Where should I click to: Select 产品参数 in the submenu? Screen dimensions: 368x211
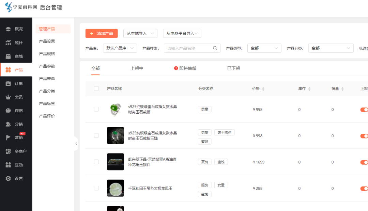[47, 66]
